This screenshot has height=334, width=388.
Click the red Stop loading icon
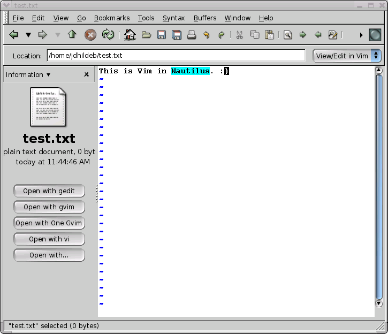pos(90,35)
